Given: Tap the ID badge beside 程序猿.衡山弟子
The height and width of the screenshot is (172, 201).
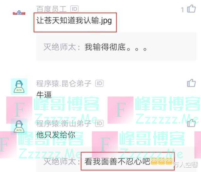Looking at the screenshot, I should [99, 123].
